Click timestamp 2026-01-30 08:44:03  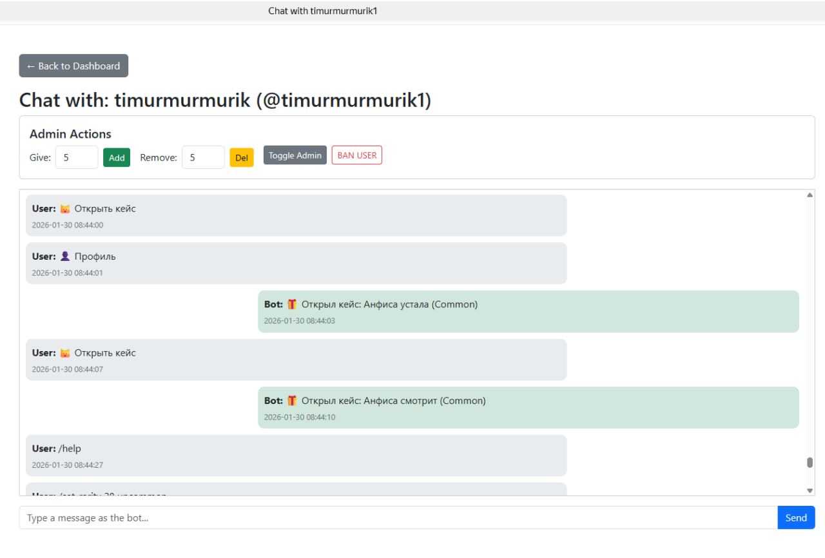click(x=300, y=320)
